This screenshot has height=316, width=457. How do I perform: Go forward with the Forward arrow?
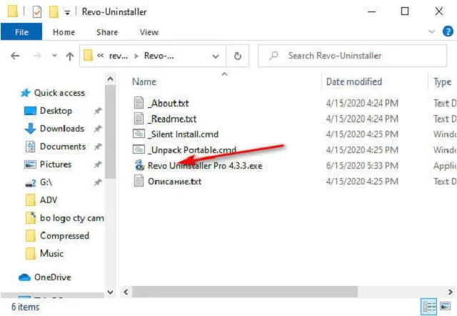tap(37, 56)
